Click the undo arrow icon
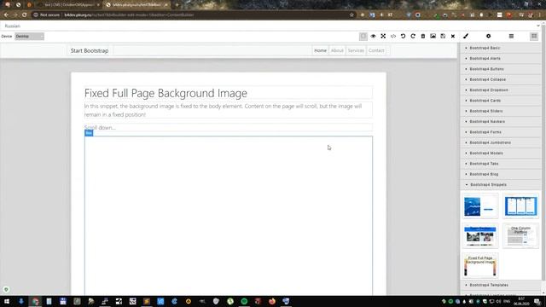Viewport: 546px width, 307px height. click(x=403, y=36)
